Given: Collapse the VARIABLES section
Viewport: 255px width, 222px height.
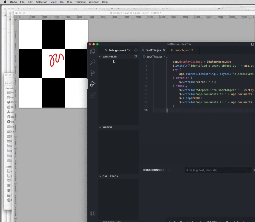Looking at the screenshot, I should click(x=100, y=56).
